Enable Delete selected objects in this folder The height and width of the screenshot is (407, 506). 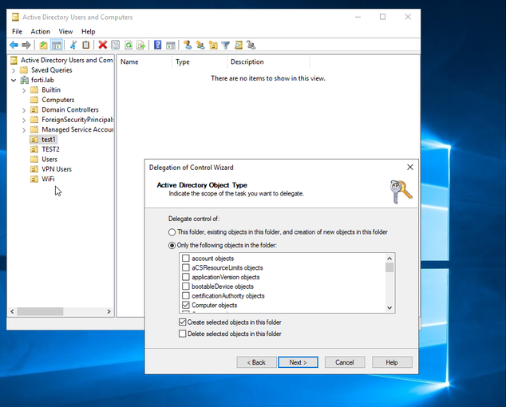tap(183, 334)
